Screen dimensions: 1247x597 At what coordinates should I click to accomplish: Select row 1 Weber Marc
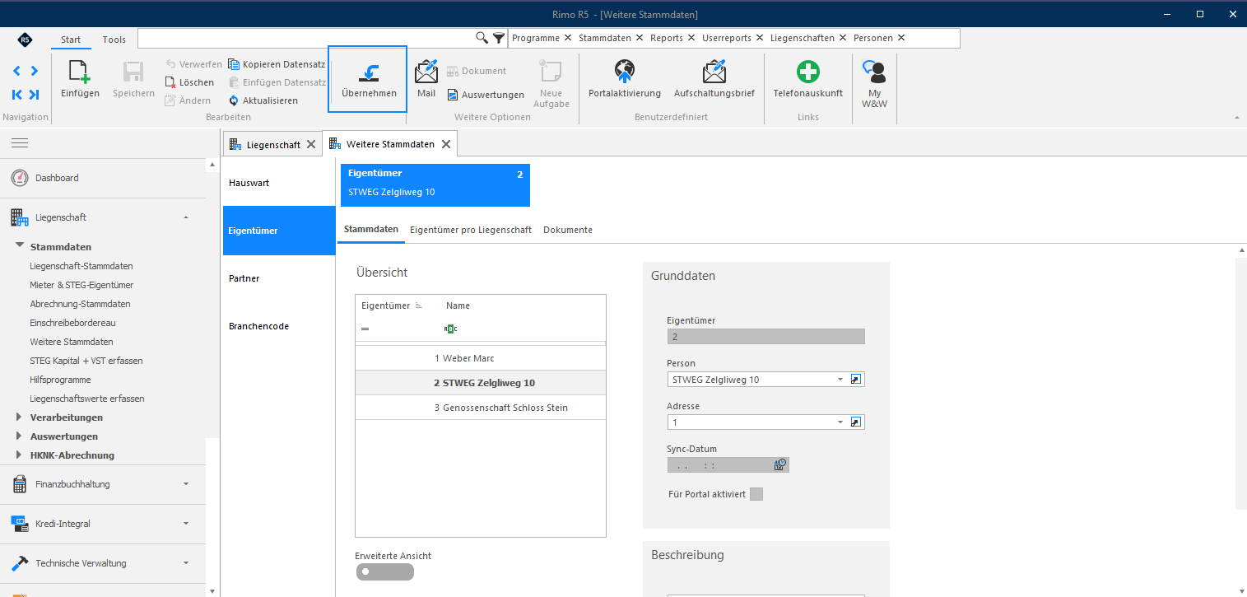pos(481,358)
